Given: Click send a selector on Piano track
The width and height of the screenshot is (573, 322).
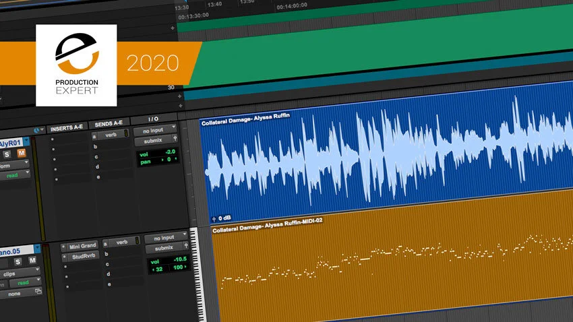Looking at the screenshot, I should [105, 244].
